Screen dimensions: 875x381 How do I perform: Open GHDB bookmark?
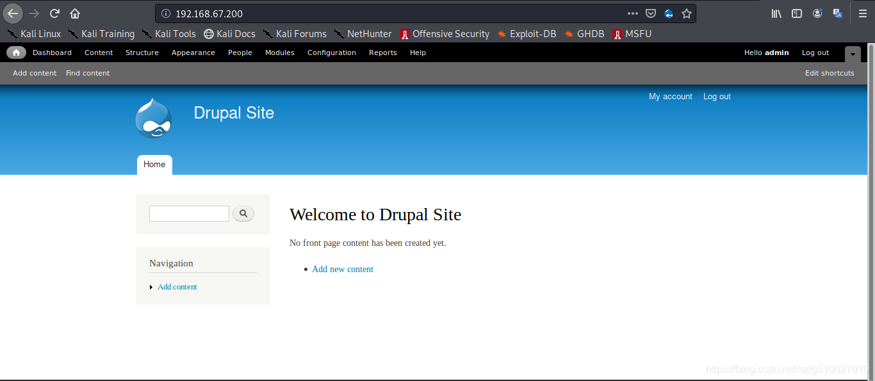coord(584,34)
